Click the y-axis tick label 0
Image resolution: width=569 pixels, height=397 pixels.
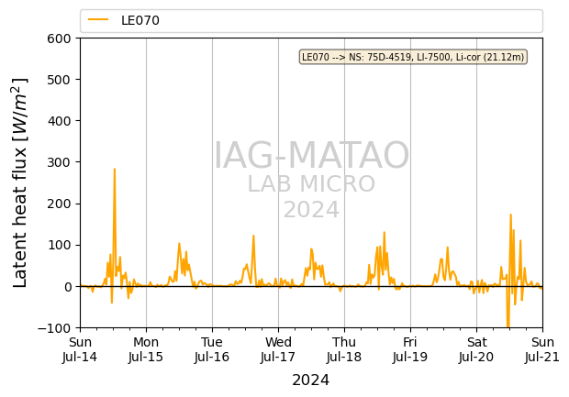click(68, 287)
